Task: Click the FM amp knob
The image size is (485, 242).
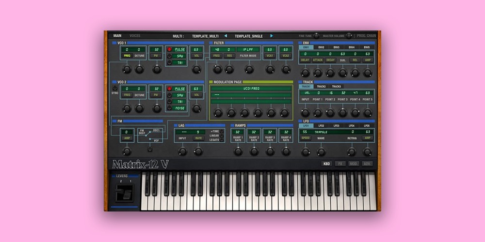Action: [127, 151]
